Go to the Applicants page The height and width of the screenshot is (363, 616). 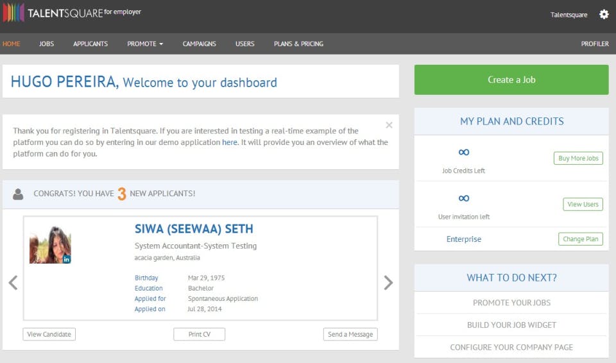tap(90, 44)
